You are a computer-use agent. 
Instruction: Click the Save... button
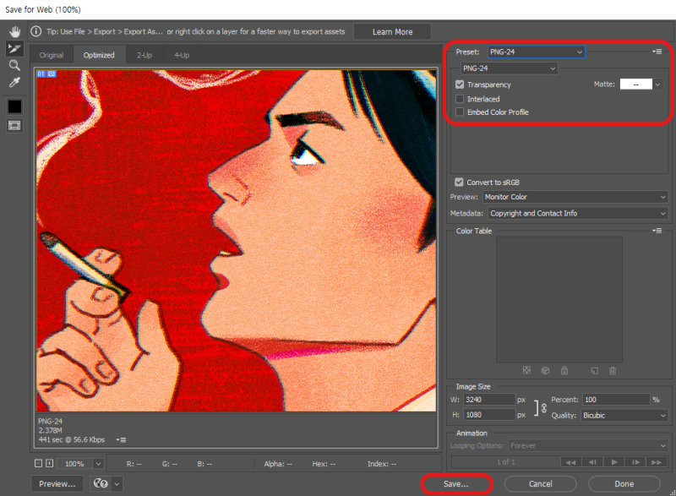coord(456,484)
